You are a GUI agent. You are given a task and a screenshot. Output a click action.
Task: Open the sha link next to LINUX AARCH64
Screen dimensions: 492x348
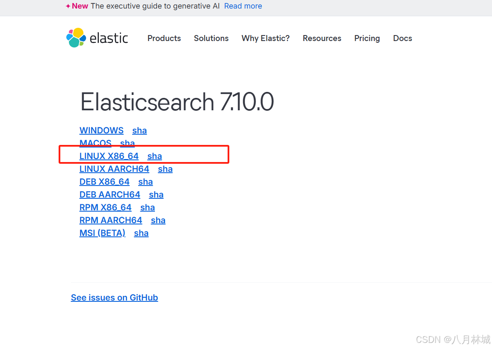(166, 169)
